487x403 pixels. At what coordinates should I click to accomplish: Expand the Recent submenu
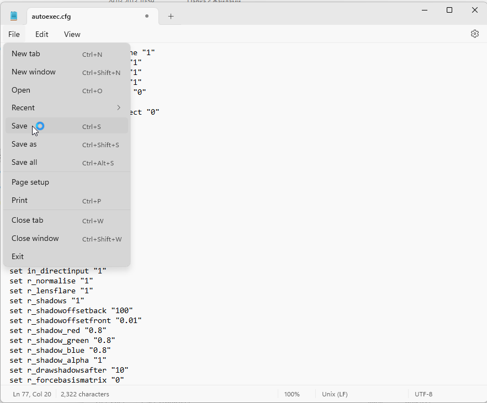tap(67, 108)
